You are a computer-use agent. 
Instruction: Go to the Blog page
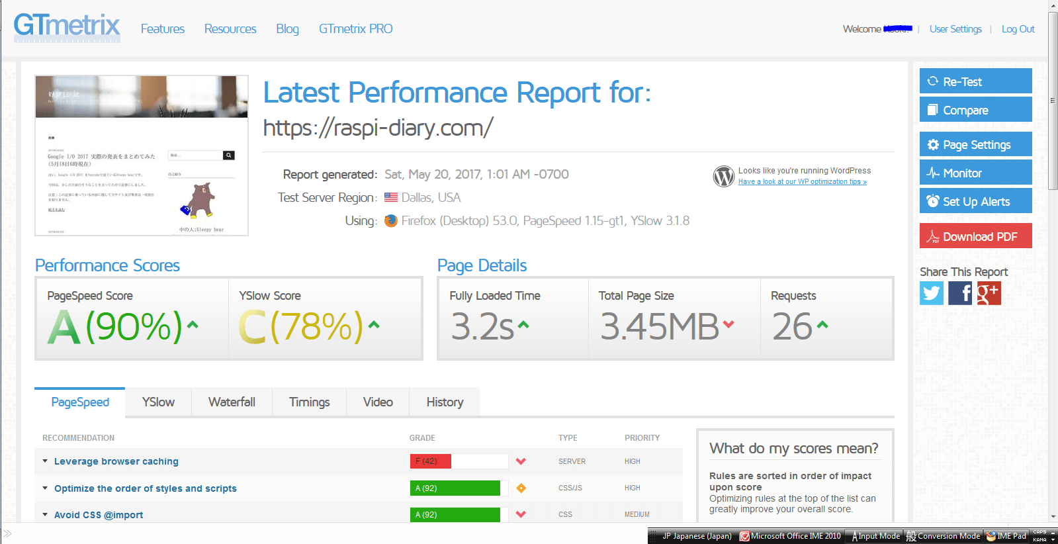coord(288,29)
